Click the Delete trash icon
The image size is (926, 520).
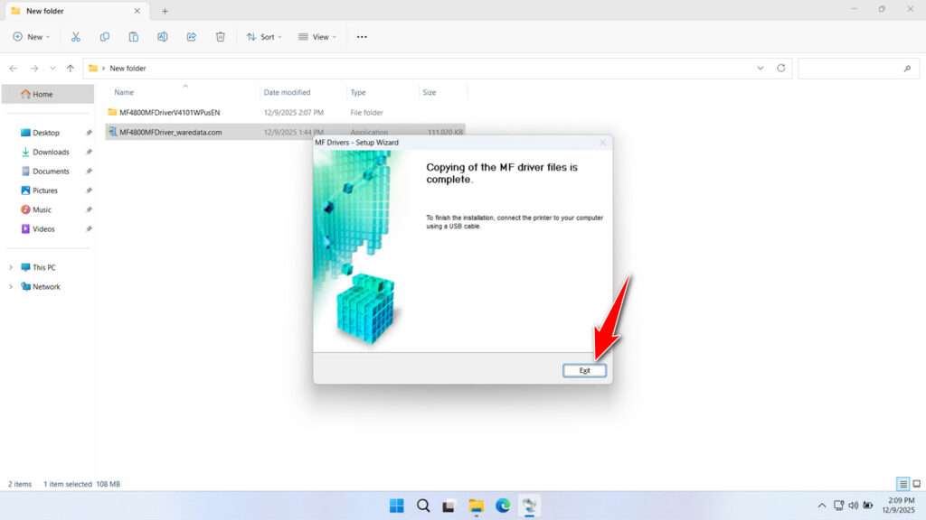pyautogui.click(x=221, y=37)
